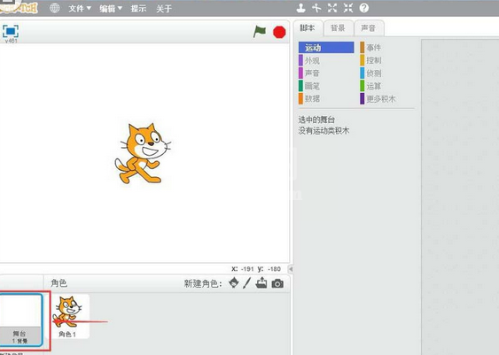The width and height of the screenshot is (499, 355).
Task: Open the 关于 menu item
Action: point(164,9)
